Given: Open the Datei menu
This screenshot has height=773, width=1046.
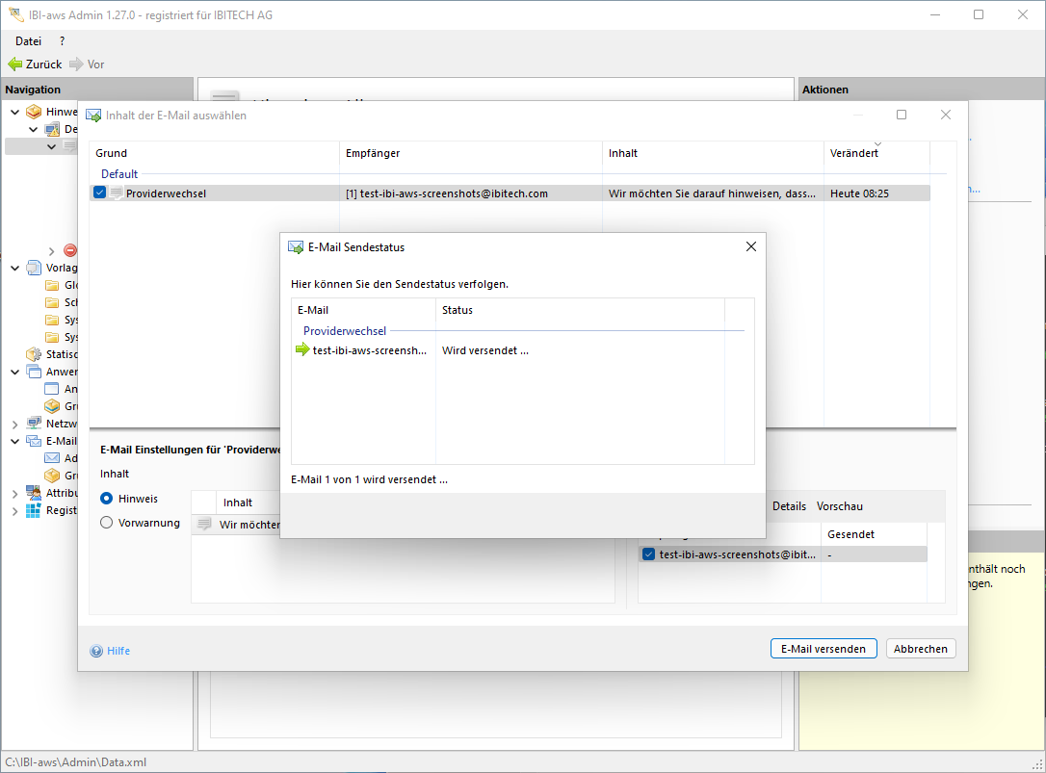Looking at the screenshot, I should coord(28,41).
